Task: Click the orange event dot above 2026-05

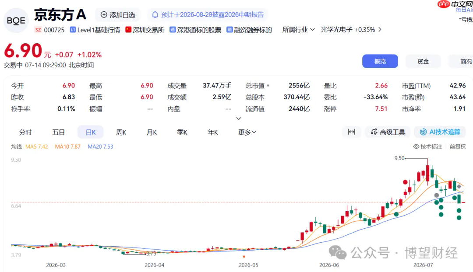Action: tap(244, 257)
